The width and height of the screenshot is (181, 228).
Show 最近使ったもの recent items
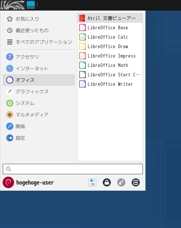pyautogui.click(x=39, y=30)
